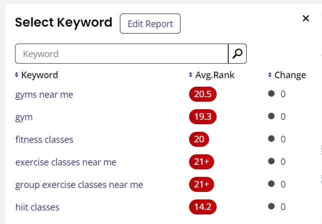The image size is (322, 224).
Task: Choose 'exercise classes near me' keyword
Action: [66, 162]
